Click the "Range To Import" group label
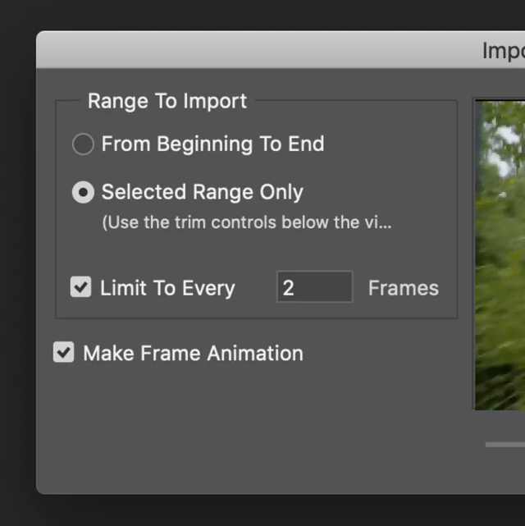 (167, 101)
